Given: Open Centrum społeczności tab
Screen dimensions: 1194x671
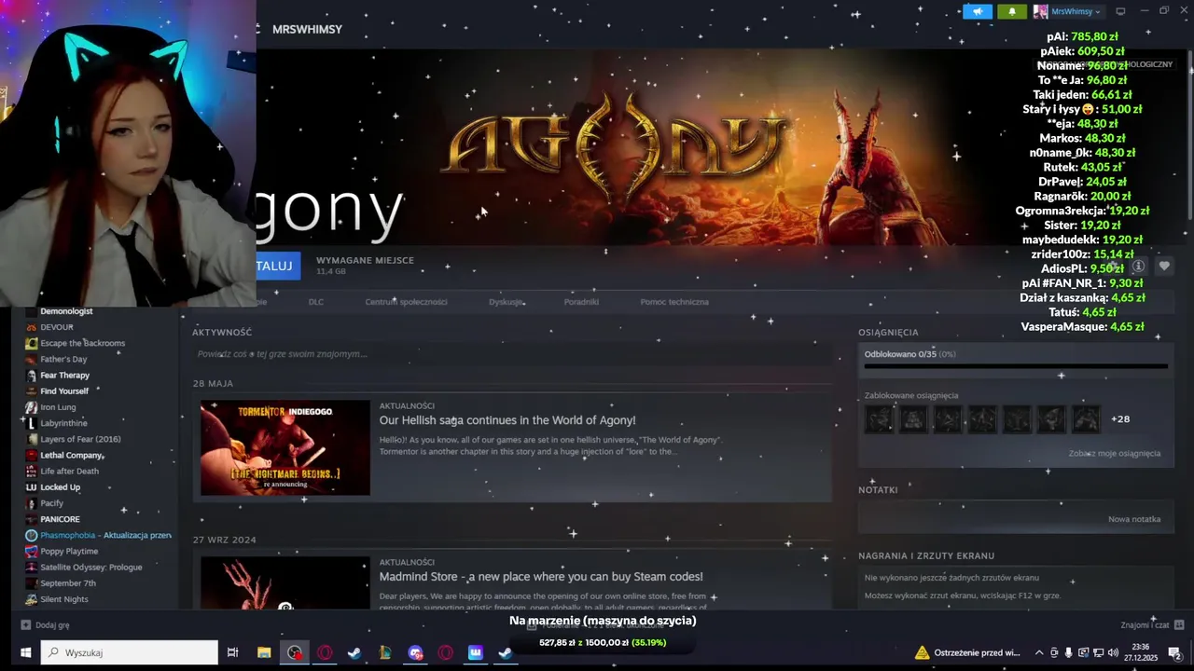Looking at the screenshot, I should coord(406,302).
